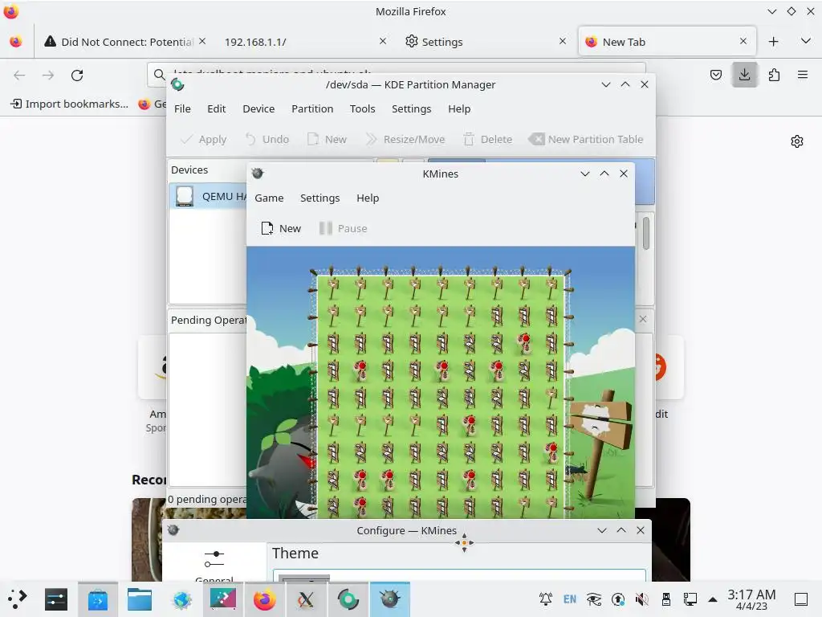Open System Settings from taskbar
The height and width of the screenshot is (617, 822).
pyautogui.click(x=56, y=599)
